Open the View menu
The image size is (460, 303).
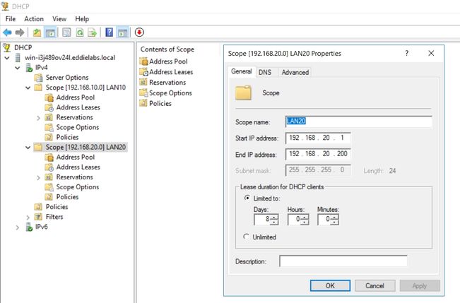(59, 19)
